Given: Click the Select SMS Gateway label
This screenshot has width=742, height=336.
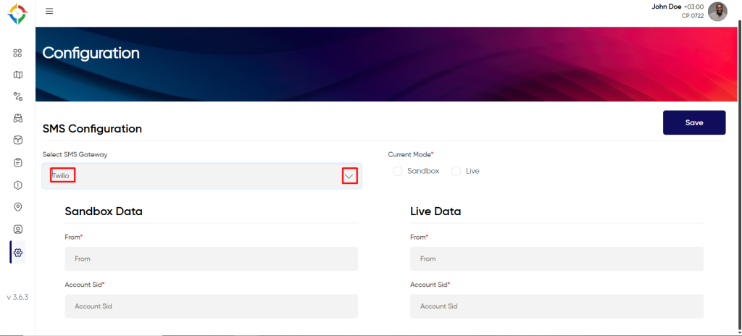Looking at the screenshot, I should coord(75,154).
